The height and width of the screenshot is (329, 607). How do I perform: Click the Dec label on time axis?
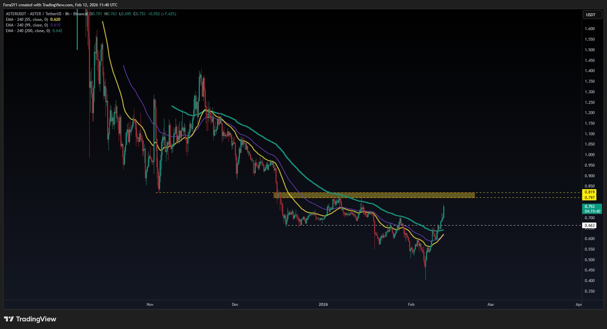tap(235, 305)
